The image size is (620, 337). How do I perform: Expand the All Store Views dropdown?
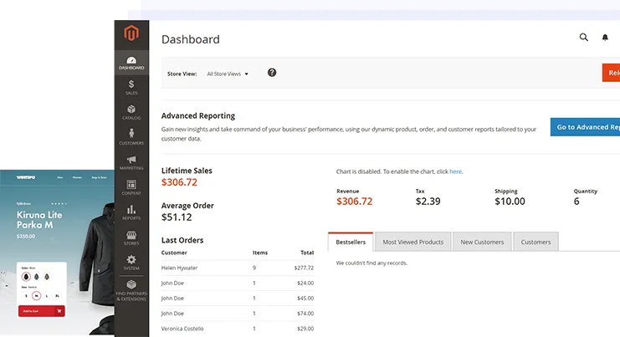[228, 74]
